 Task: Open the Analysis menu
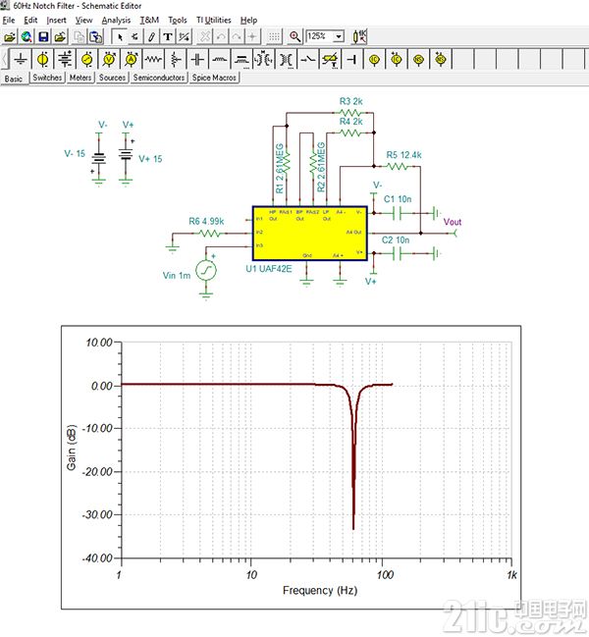(x=116, y=20)
